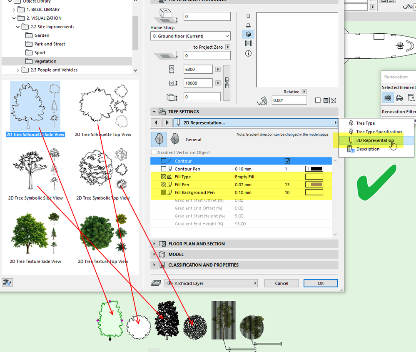Click the Fill Pen color swatch
416x352 pixels.
(314, 185)
